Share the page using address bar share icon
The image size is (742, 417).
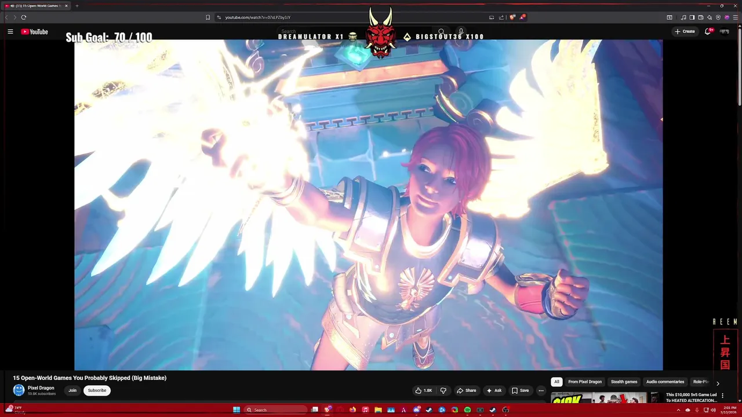tap(501, 17)
